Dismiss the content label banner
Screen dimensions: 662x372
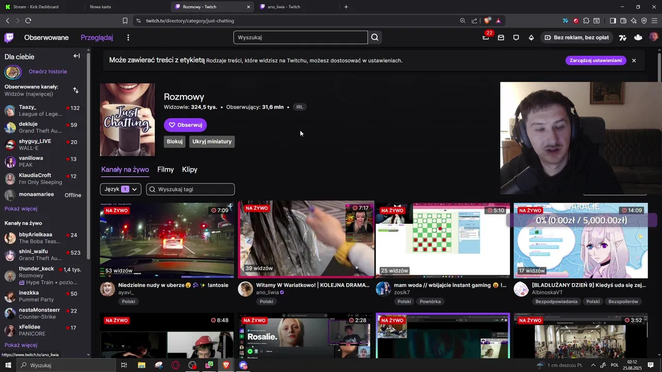pos(634,60)
